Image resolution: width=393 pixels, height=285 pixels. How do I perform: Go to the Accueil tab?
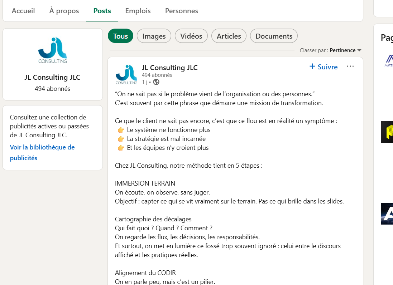pos(23,11)
